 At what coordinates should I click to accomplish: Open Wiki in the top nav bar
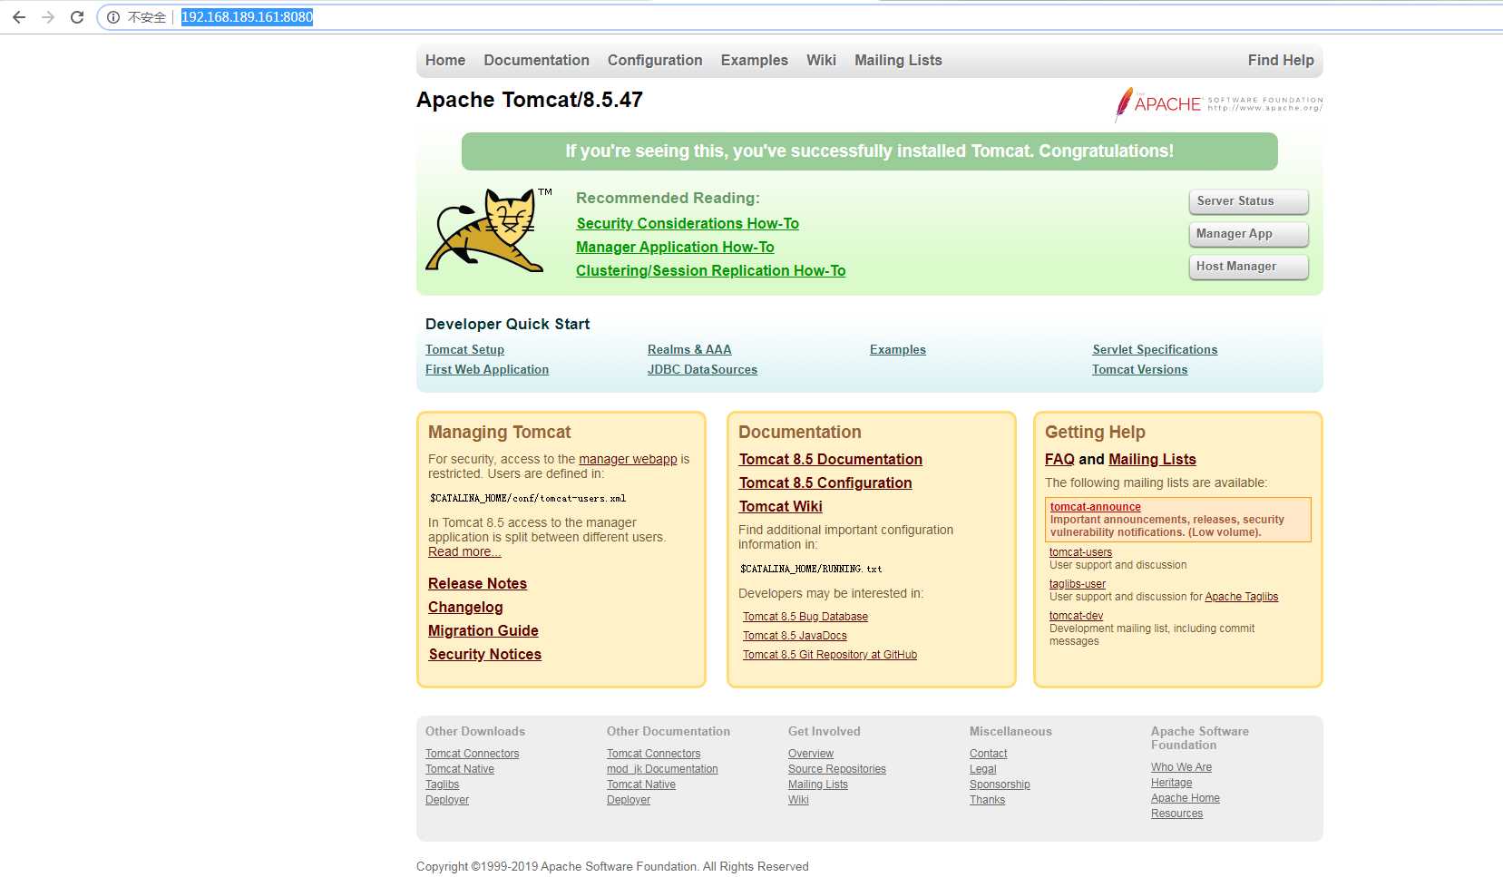pyautogui.click(x=821, y=60)
